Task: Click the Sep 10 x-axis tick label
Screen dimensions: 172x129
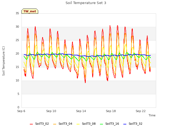Action: [x=51, y=111]
